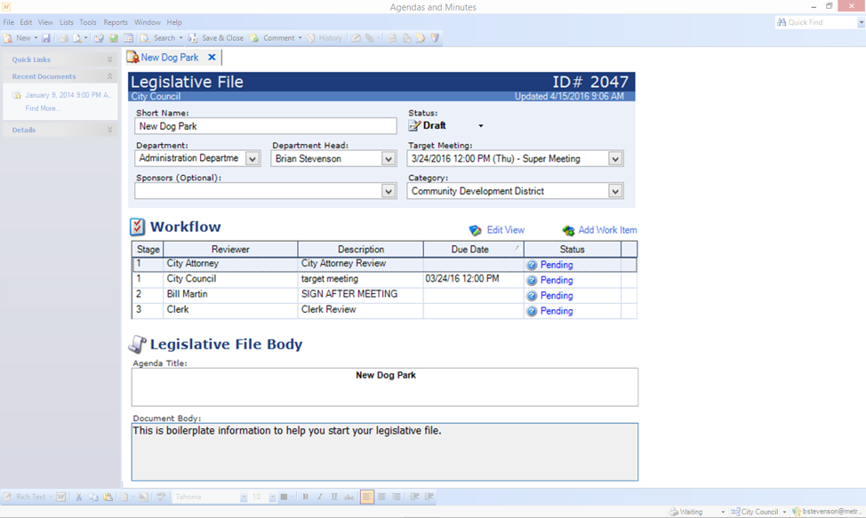866x518 pixels.
Task: Click Pending status for Clerk row
Action: coord(557,311)
